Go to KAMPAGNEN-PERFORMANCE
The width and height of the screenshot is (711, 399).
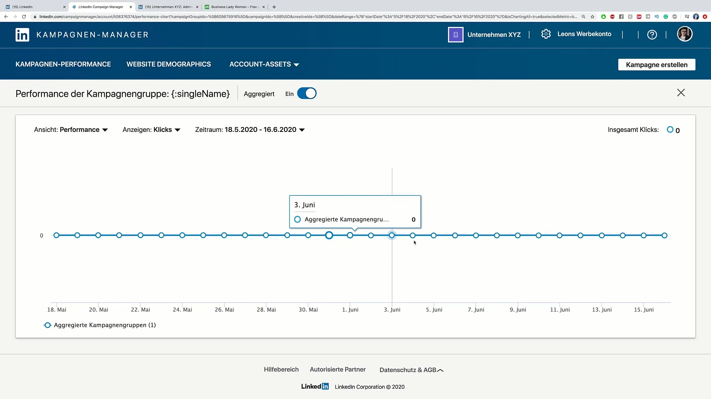point(63,64)
